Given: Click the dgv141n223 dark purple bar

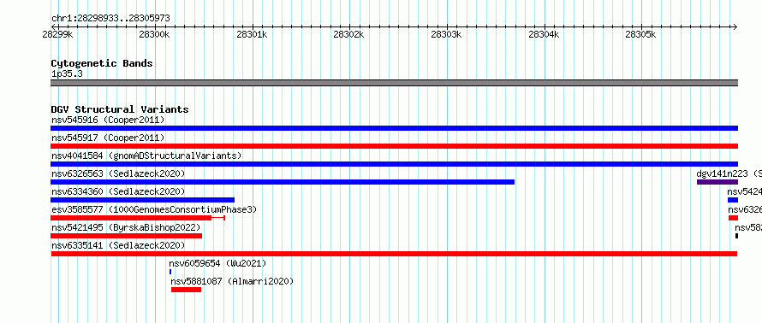Looking at the screenshot, I should pyautogui.click(x=717, y=182).
